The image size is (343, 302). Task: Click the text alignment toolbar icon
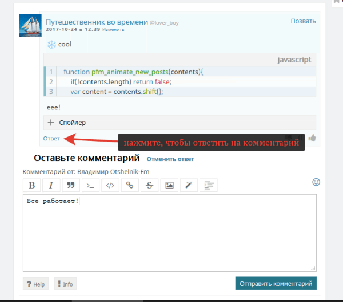[x=209, y=185]
